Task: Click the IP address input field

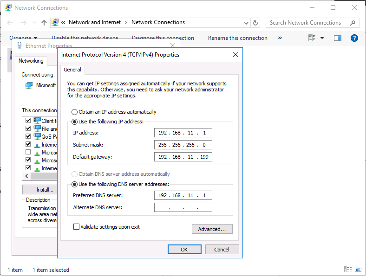Action: tap(183, 133)
